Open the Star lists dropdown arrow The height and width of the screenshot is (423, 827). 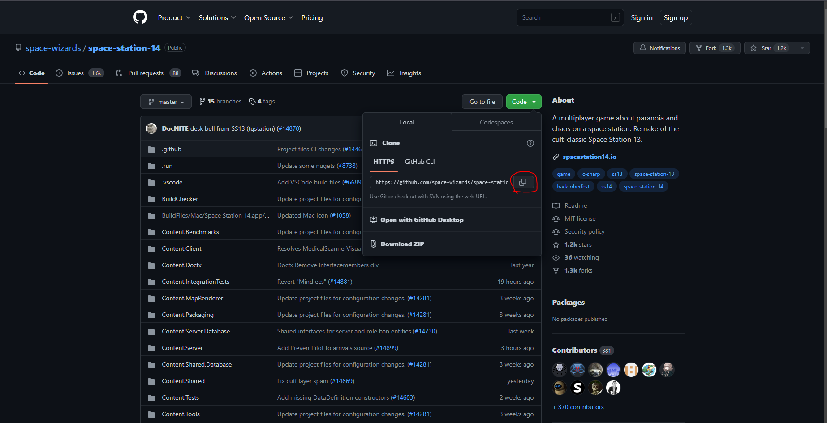coord(802,48)
